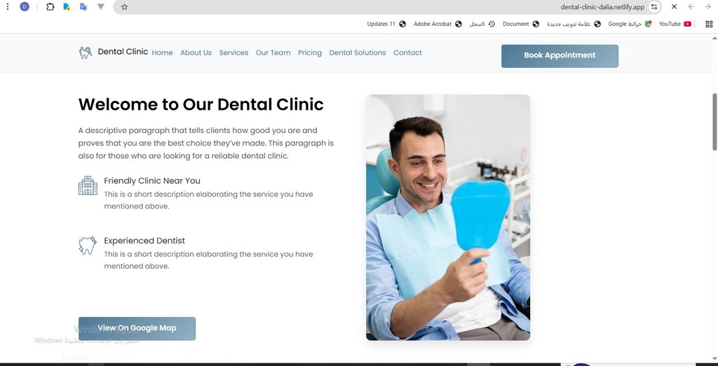Open the Updates 11 bookmark

pyautogui.click(x=386, y=24)
